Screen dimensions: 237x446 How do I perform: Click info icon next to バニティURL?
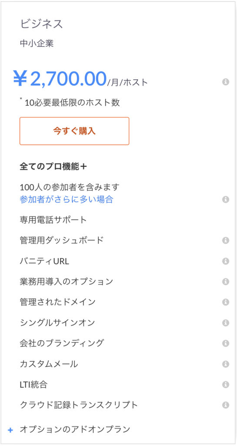coord(226,261)
